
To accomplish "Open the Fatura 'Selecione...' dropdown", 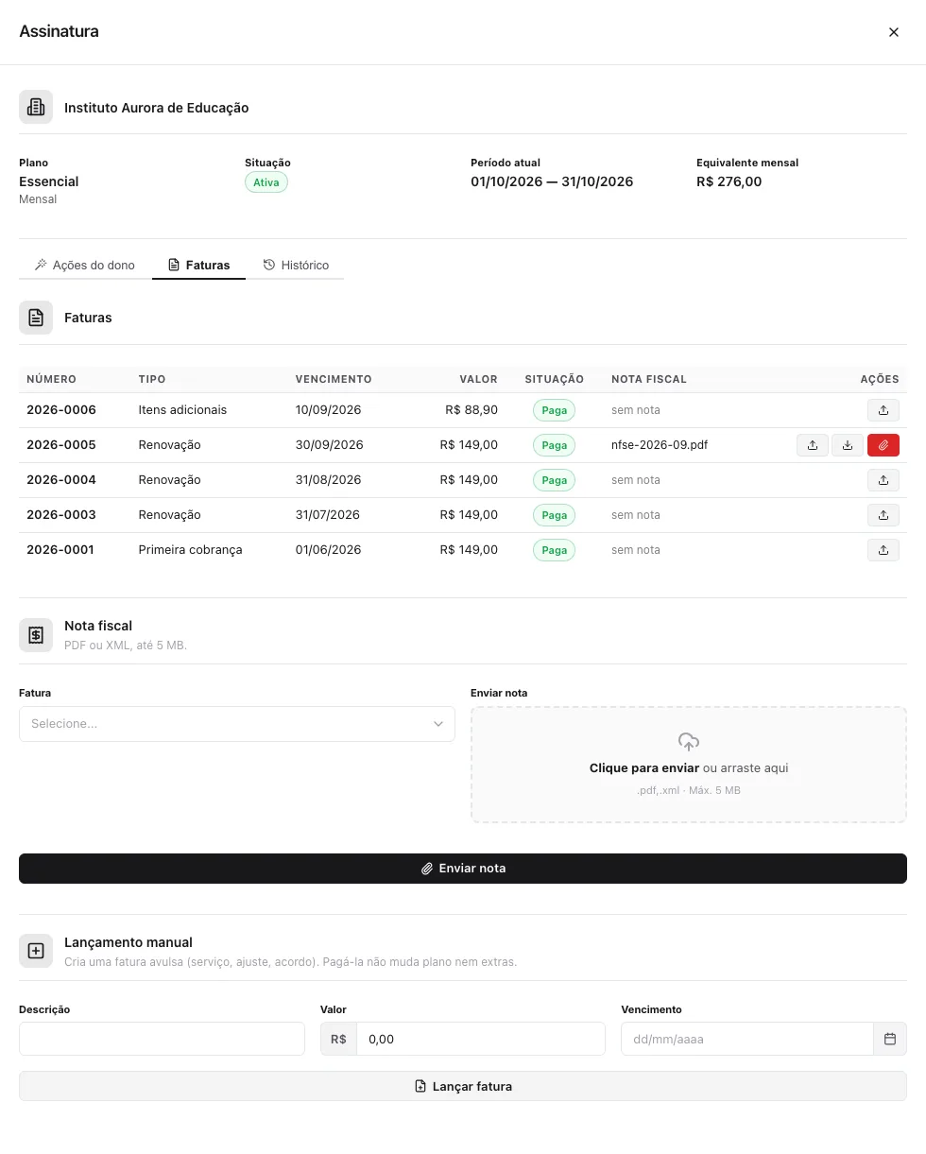I will click(x=237, y=724).
